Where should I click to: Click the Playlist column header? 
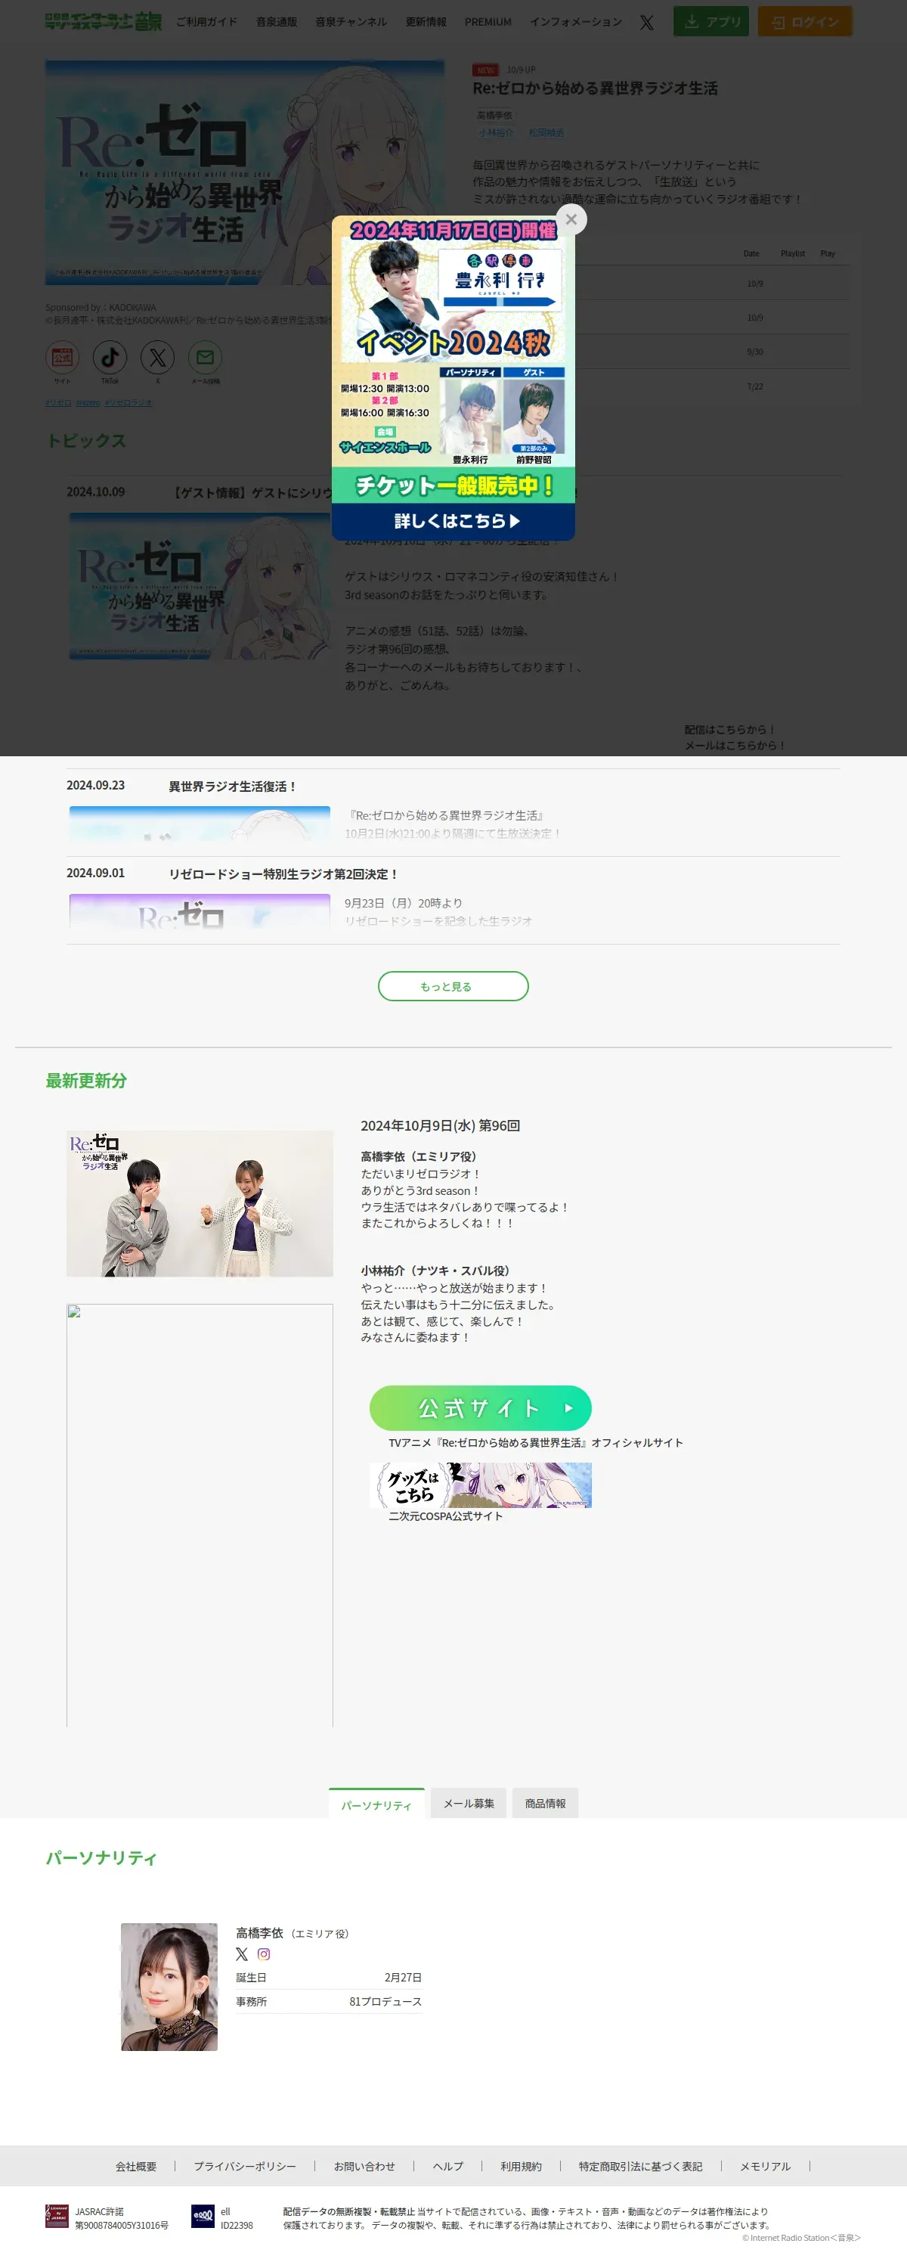pos(792,254)
